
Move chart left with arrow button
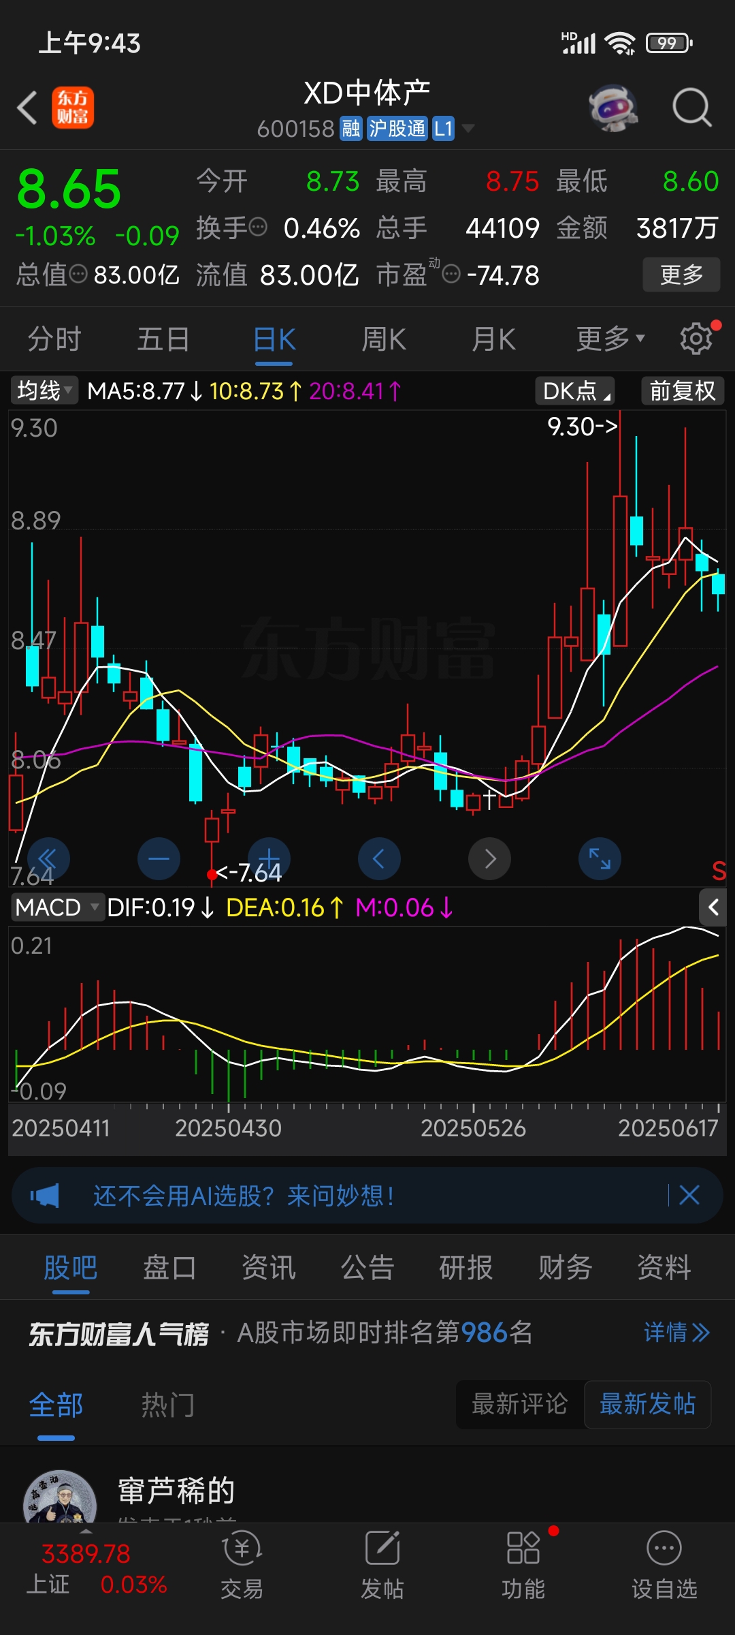coord(379,858)
